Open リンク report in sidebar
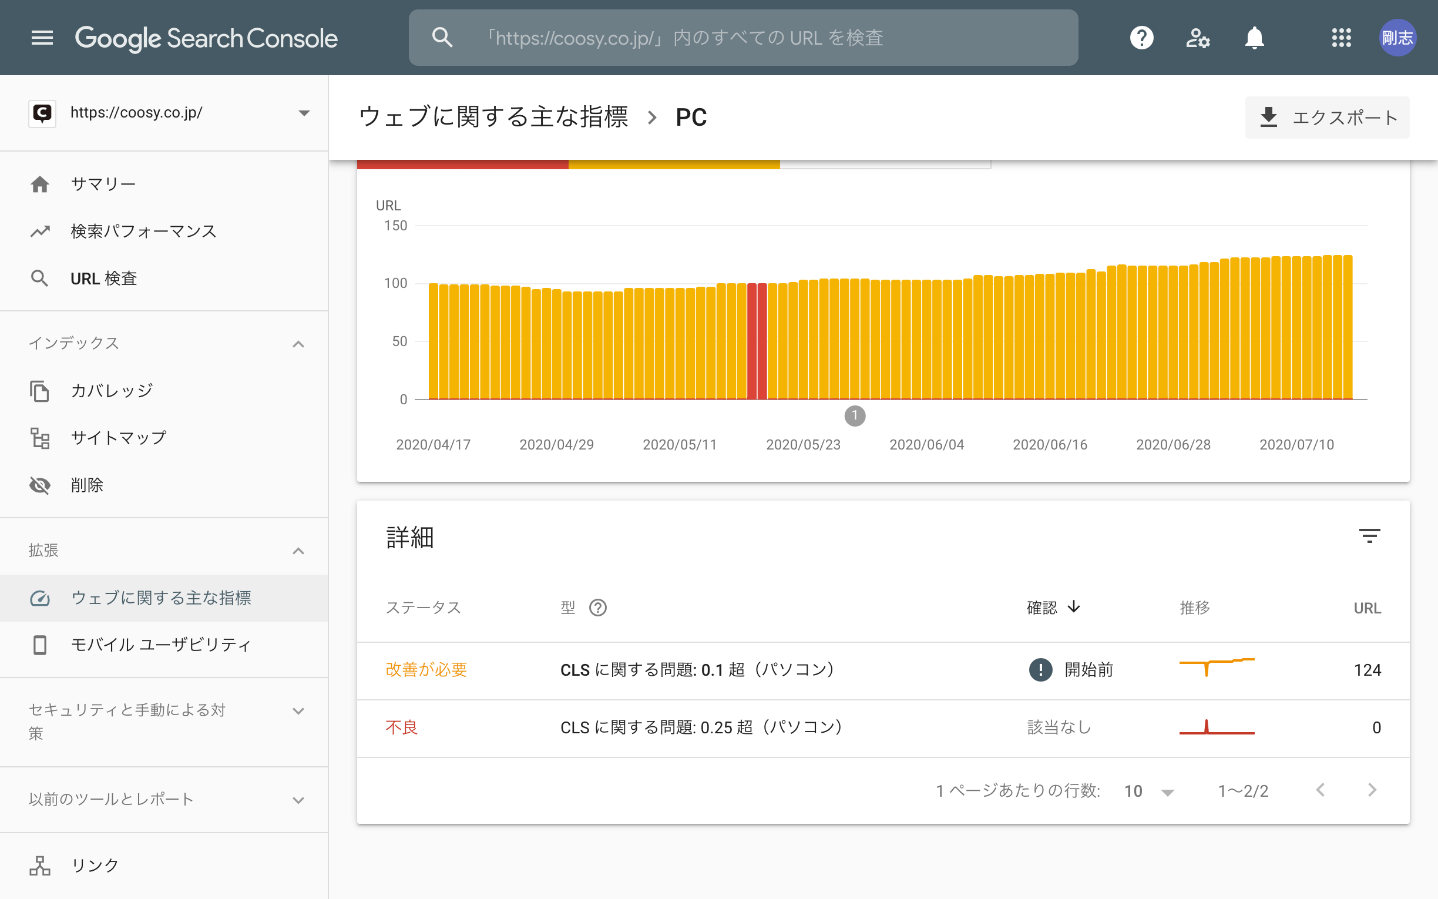 [x=164, y=865]
